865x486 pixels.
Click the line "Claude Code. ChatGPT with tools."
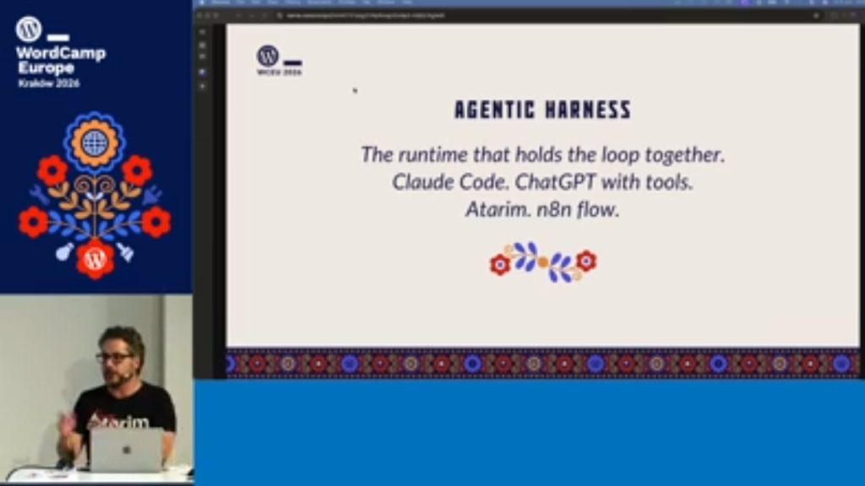point(543,182)
